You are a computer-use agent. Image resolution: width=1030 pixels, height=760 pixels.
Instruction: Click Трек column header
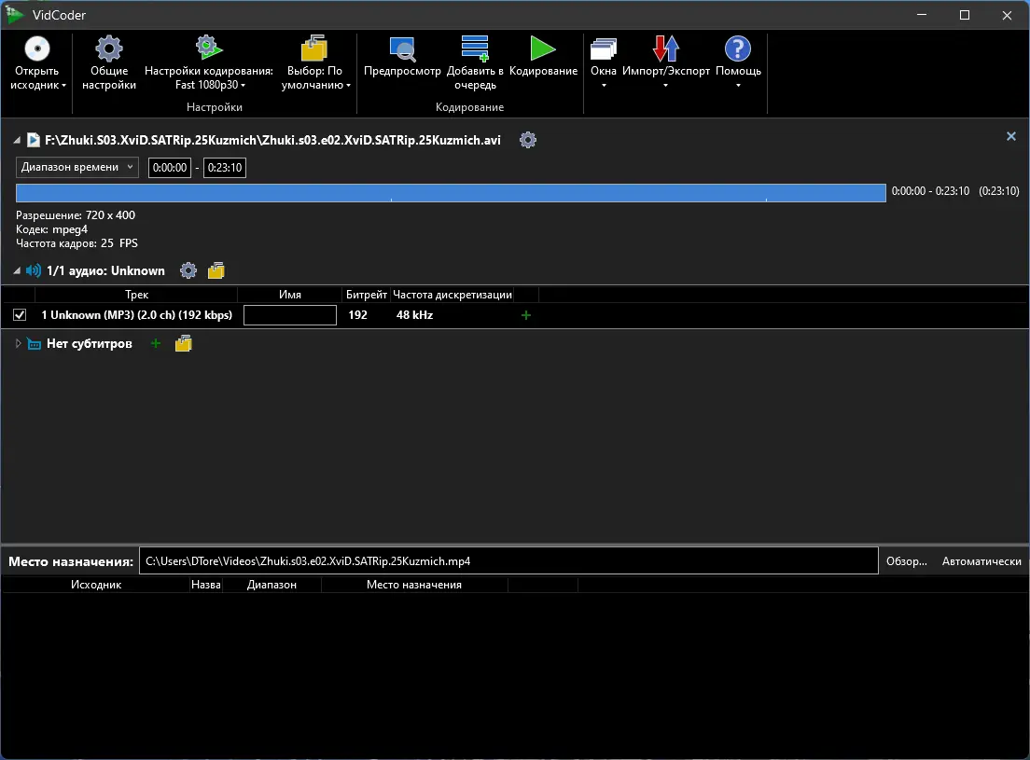click(136, 295)
